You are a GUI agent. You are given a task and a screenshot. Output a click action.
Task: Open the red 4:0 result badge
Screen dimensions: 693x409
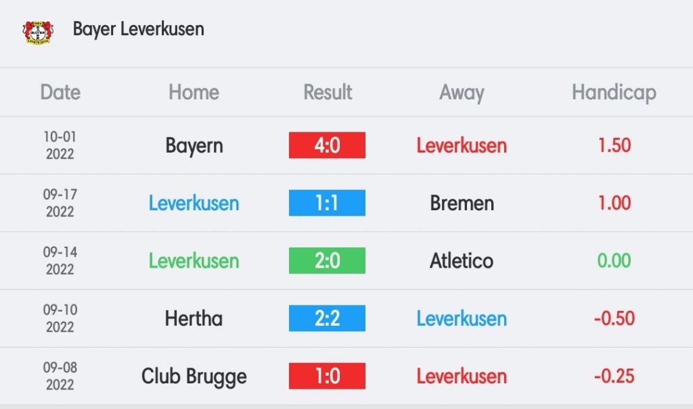click(x=327, y=145)
